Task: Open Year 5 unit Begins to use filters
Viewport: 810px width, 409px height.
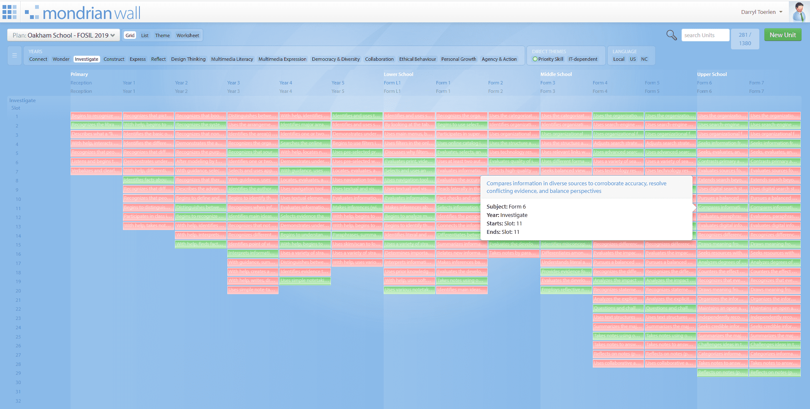Action: point(357,143)
